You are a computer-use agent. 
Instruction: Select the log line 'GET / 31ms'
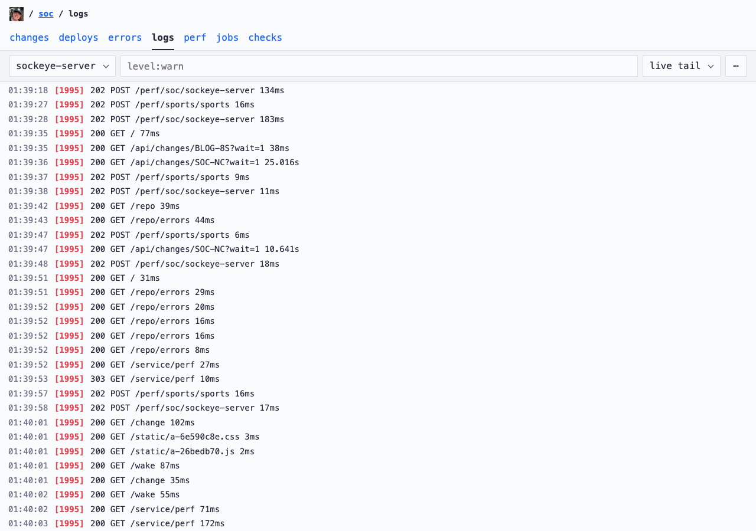click(x=378, y=278)
